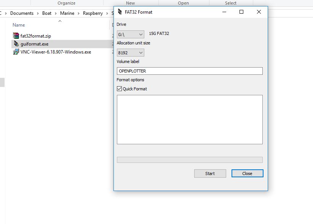Screen dimensions: 313x224
Task: Click the Close button in FAT32 Format
Action: [x=247, y=173]
